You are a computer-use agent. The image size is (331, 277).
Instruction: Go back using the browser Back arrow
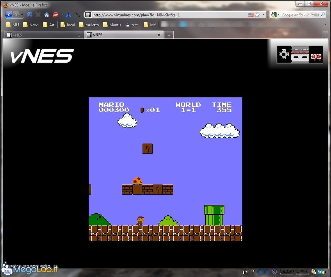(9, 15)
